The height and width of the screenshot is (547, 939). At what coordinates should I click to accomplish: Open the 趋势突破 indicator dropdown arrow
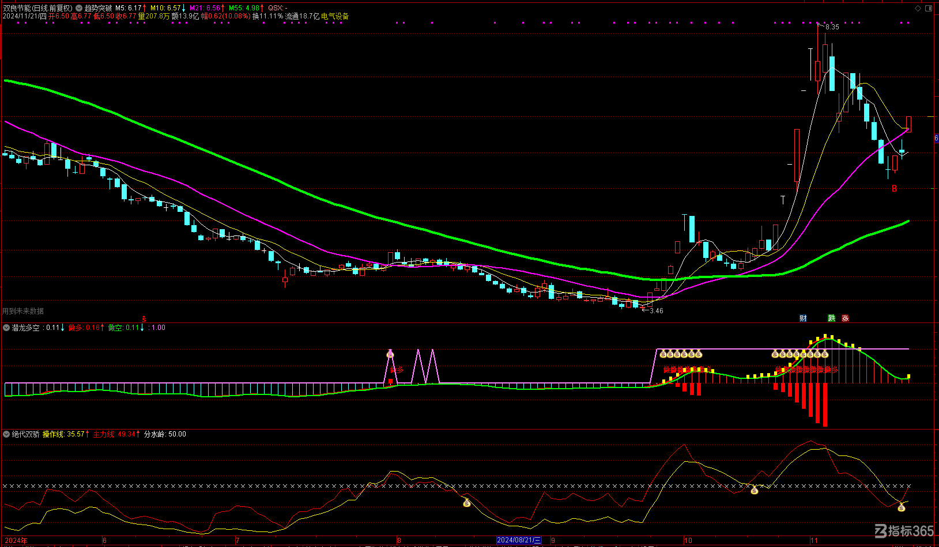click(x=79, y=8)
